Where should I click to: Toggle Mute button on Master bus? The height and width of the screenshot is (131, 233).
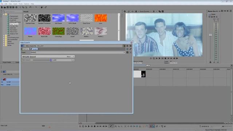tap(214, 17)
